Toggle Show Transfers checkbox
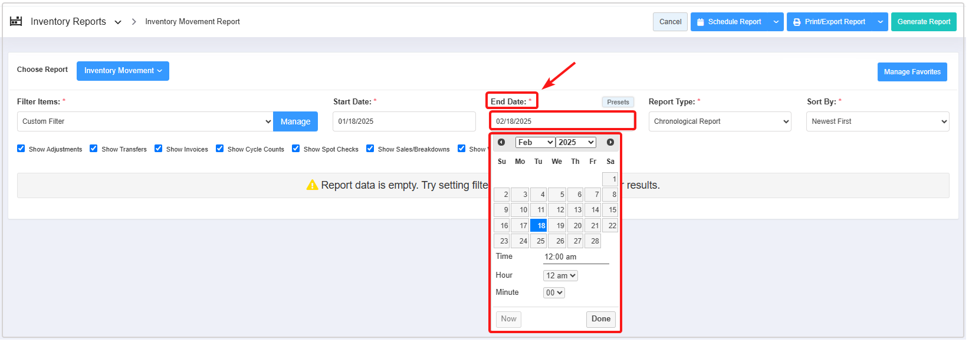This screenshot has width=969, height=342. click(94, 149)
